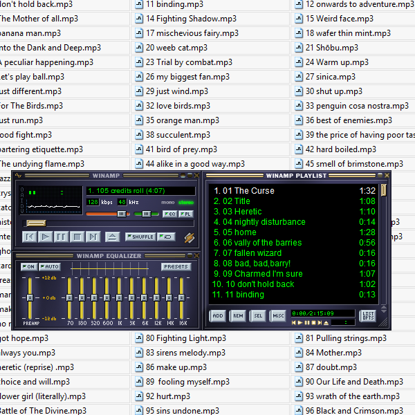This screenshot has height=415, width=415.
Task: Select playlist entry 06 vally of the barries
Action: click(293, 243)
